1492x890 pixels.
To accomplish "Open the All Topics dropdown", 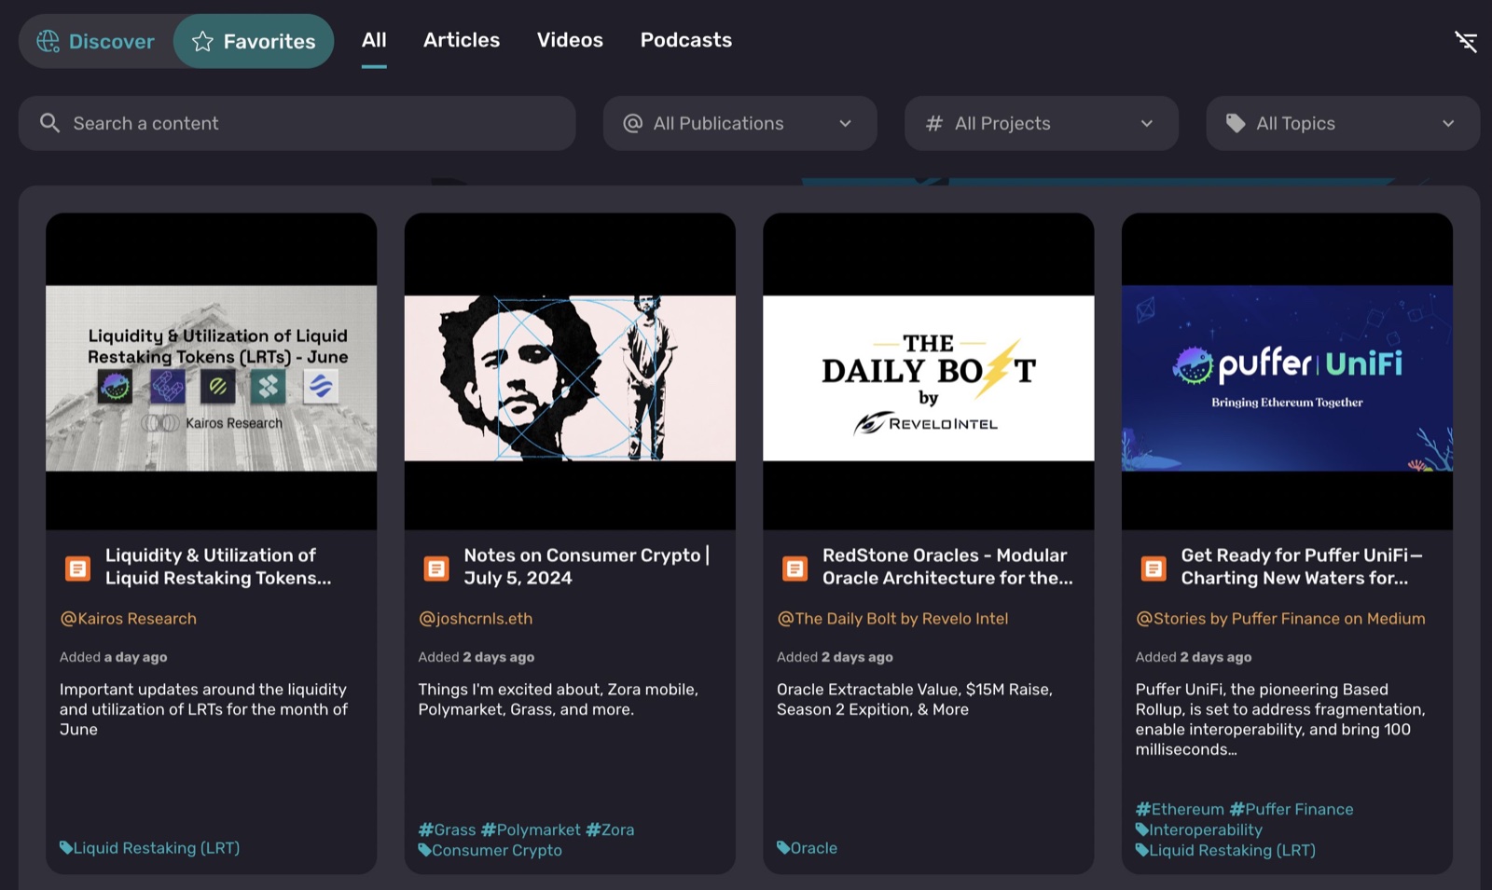I will [x=1343, y=123].
